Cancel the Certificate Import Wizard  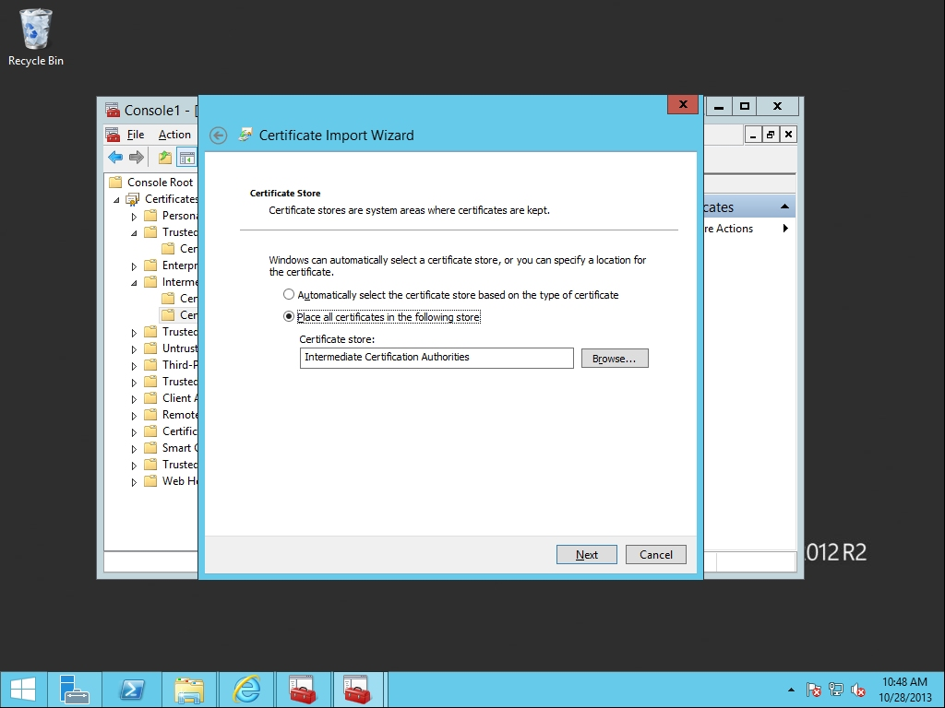656,554
